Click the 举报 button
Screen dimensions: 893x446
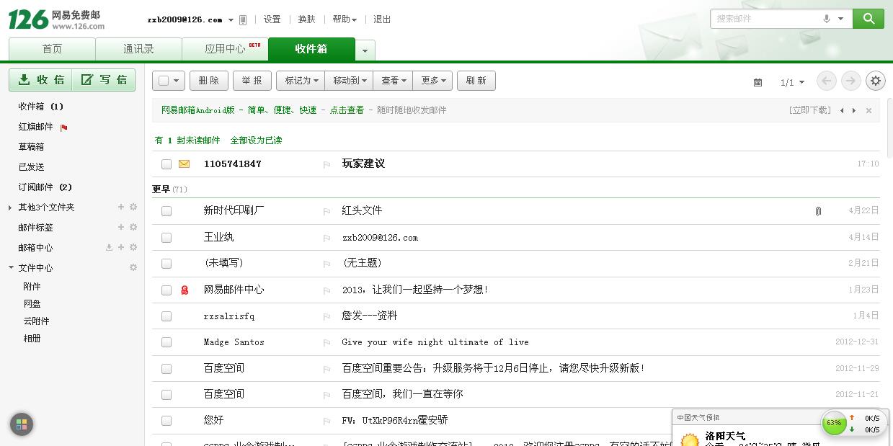252,81
